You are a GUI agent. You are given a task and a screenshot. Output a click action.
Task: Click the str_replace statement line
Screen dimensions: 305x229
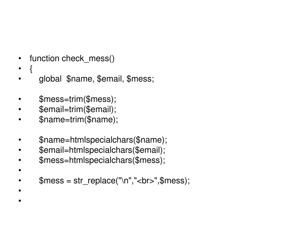click(x=114, y=180)
